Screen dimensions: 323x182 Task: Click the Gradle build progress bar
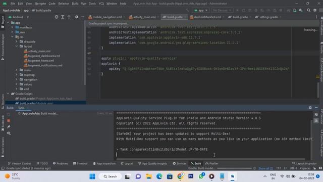pyautogui.click(x=234, y=168)
